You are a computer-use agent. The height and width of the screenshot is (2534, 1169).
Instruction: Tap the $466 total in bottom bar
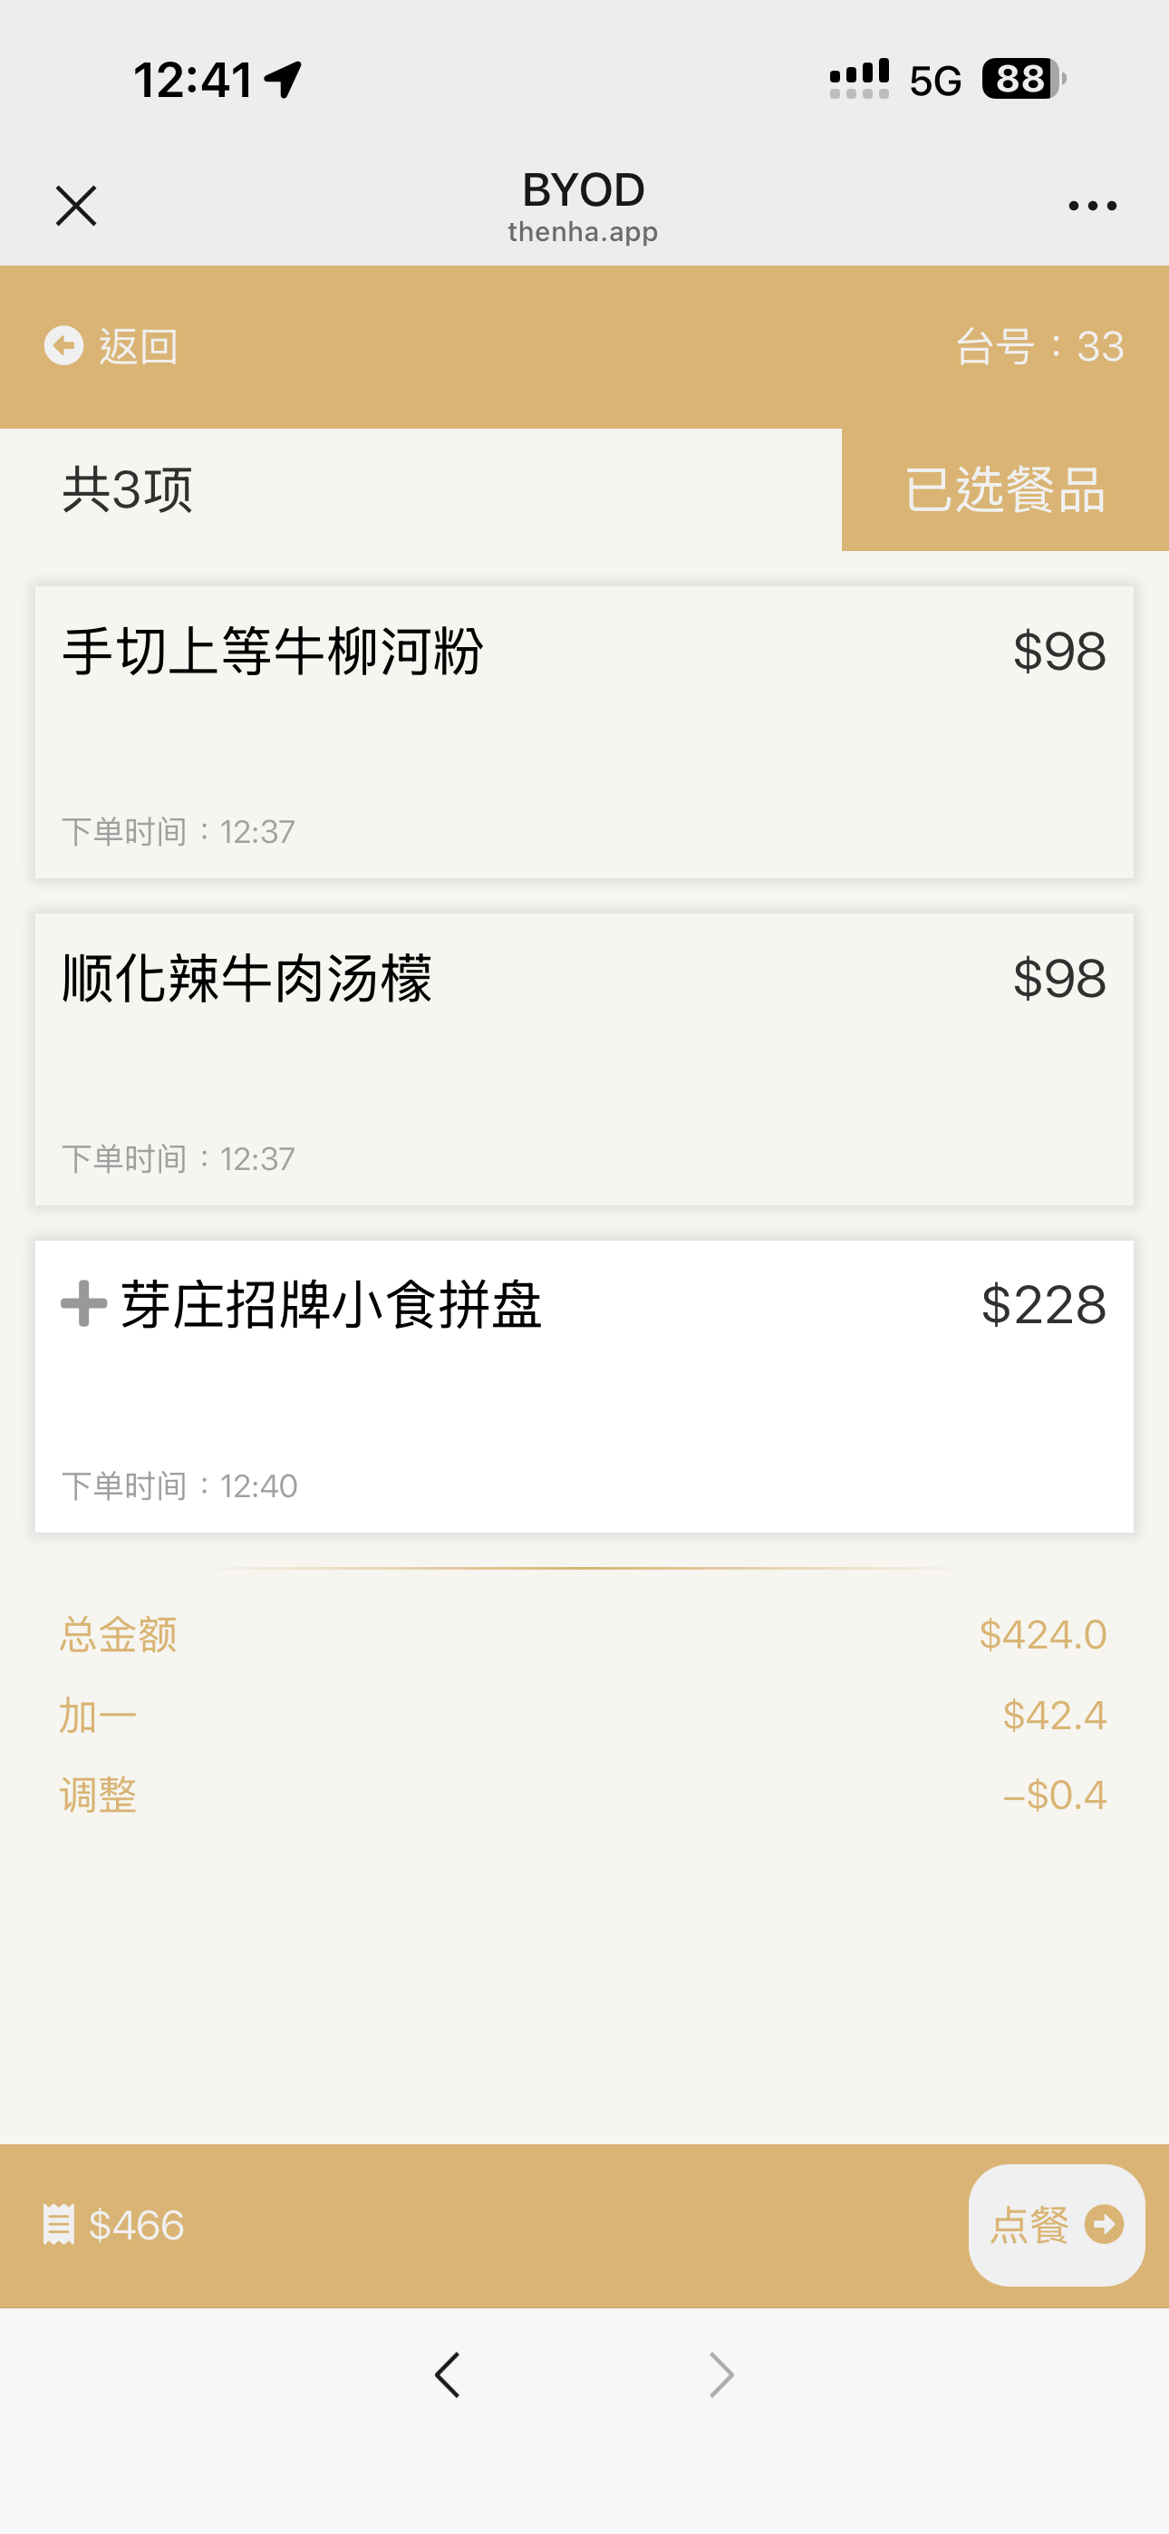[x=137, y=2225]
